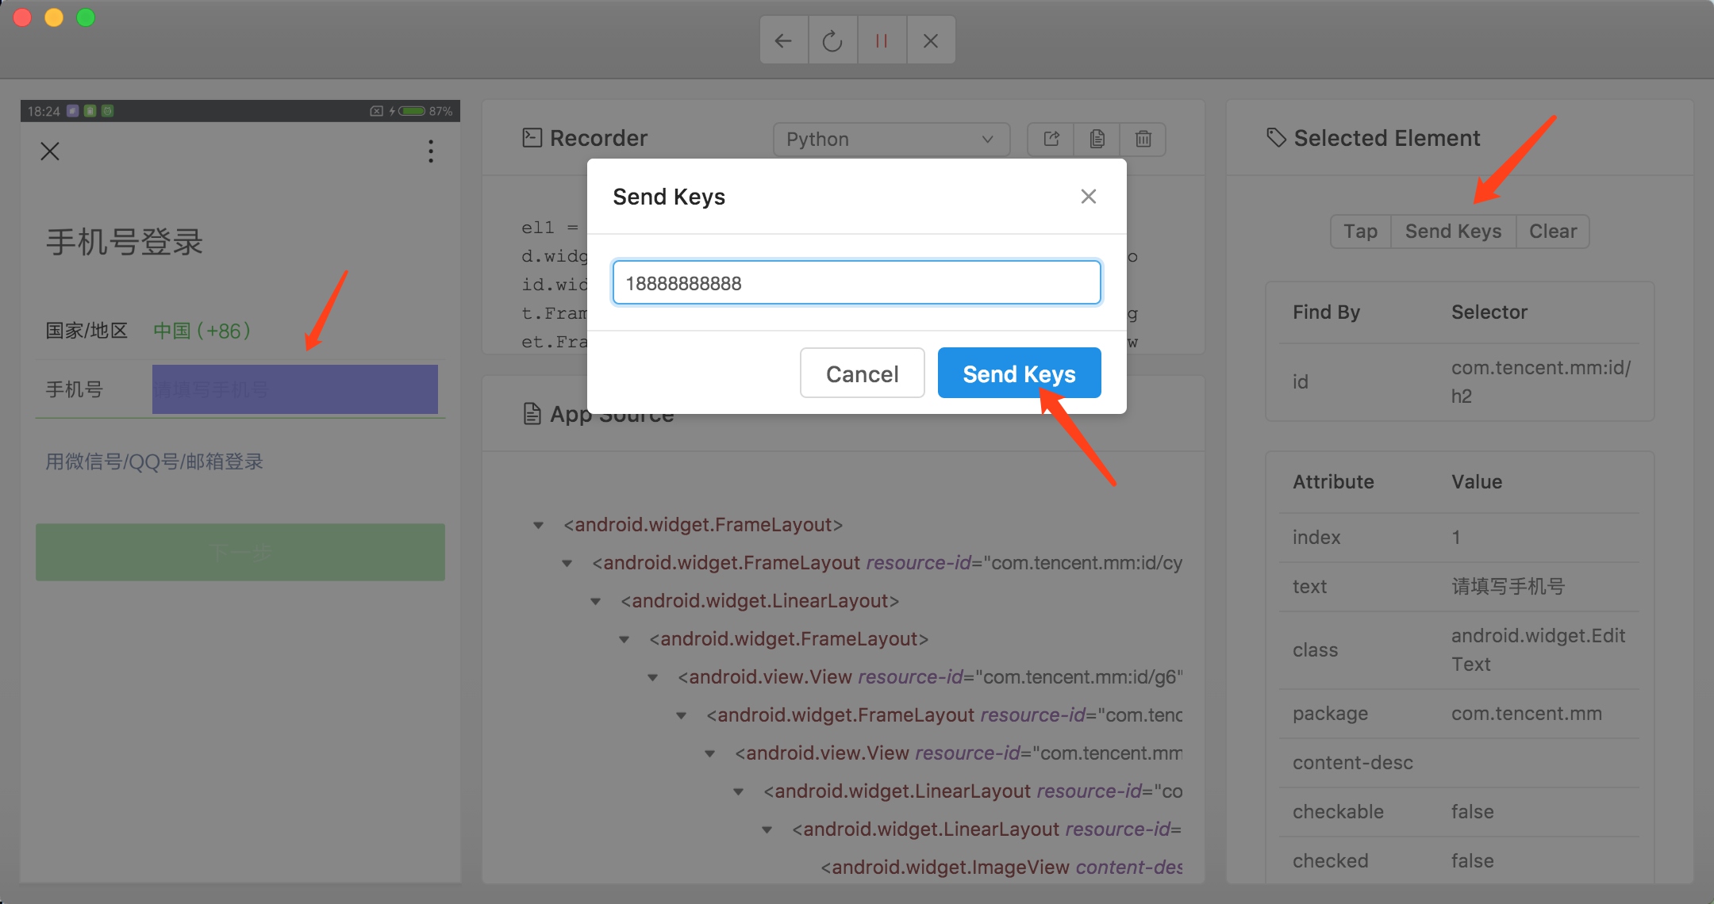Click the checkable value false
Viewport: 1714px width, 904px height.
[1473, 812]
